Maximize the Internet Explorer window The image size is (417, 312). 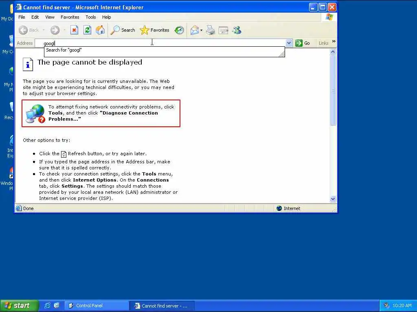coord(323,7)
